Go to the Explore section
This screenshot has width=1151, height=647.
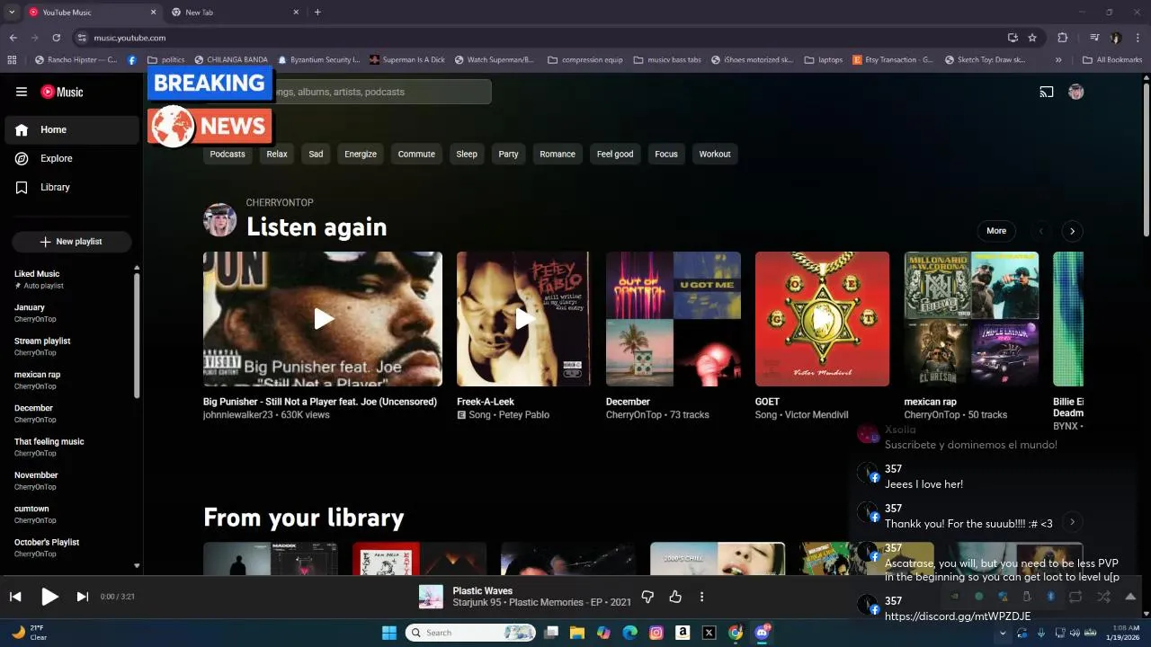pyautogui.click(x=72, y=158)
